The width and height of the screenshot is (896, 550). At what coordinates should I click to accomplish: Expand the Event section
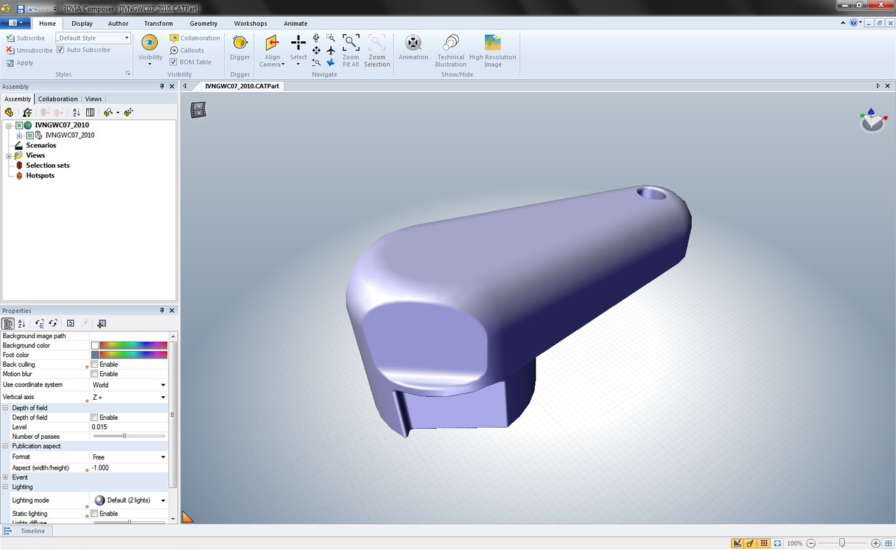click(6, 477)
